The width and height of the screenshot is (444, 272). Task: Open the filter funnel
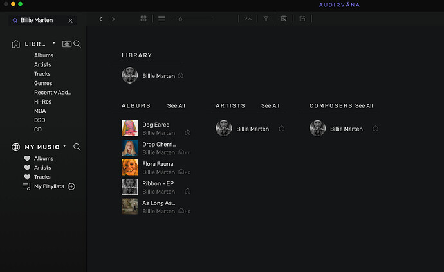[x=266, y=19]
